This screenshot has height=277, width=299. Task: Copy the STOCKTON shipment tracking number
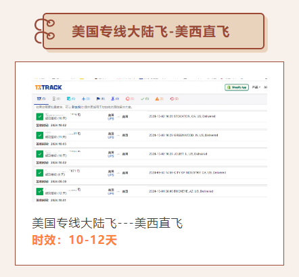(79, 115)
